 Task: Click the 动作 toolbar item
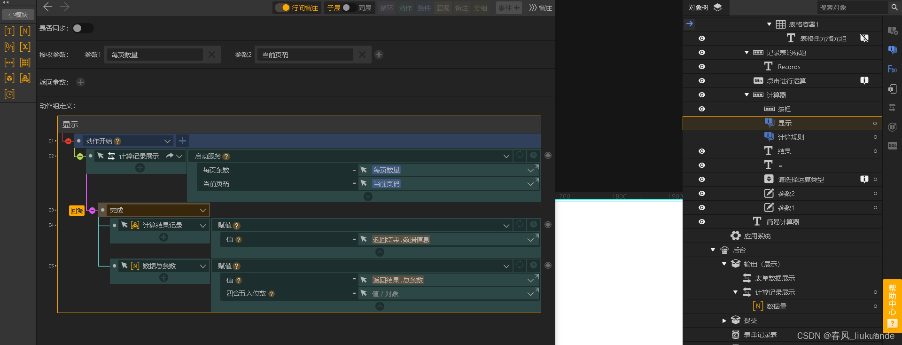(405, 8)
